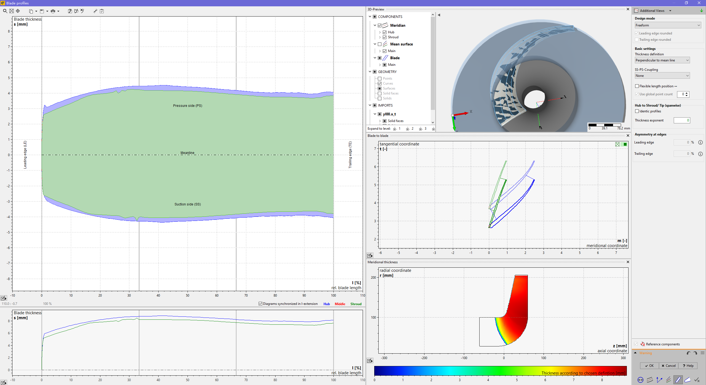706x385 pixels.
Task: Click the copy diagram icon
Action: pos(31,11)
